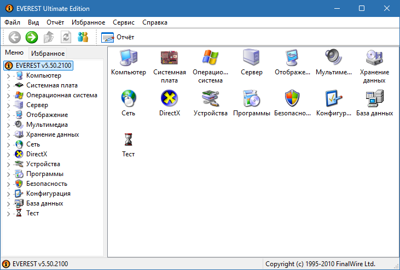The image size is (400, 270).
Task: Click the users group toolbar icon
Action: [x=83, y=37]
